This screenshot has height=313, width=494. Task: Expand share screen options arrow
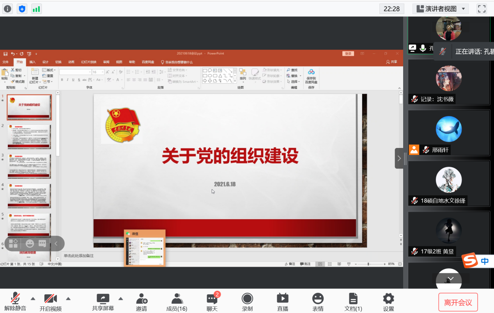click(x=120, y=299)
